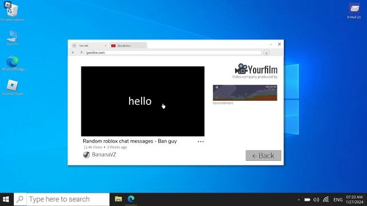Click the BananaVZ channel avatar
Viewport: 367px width, 206px height.
[87, 154]
